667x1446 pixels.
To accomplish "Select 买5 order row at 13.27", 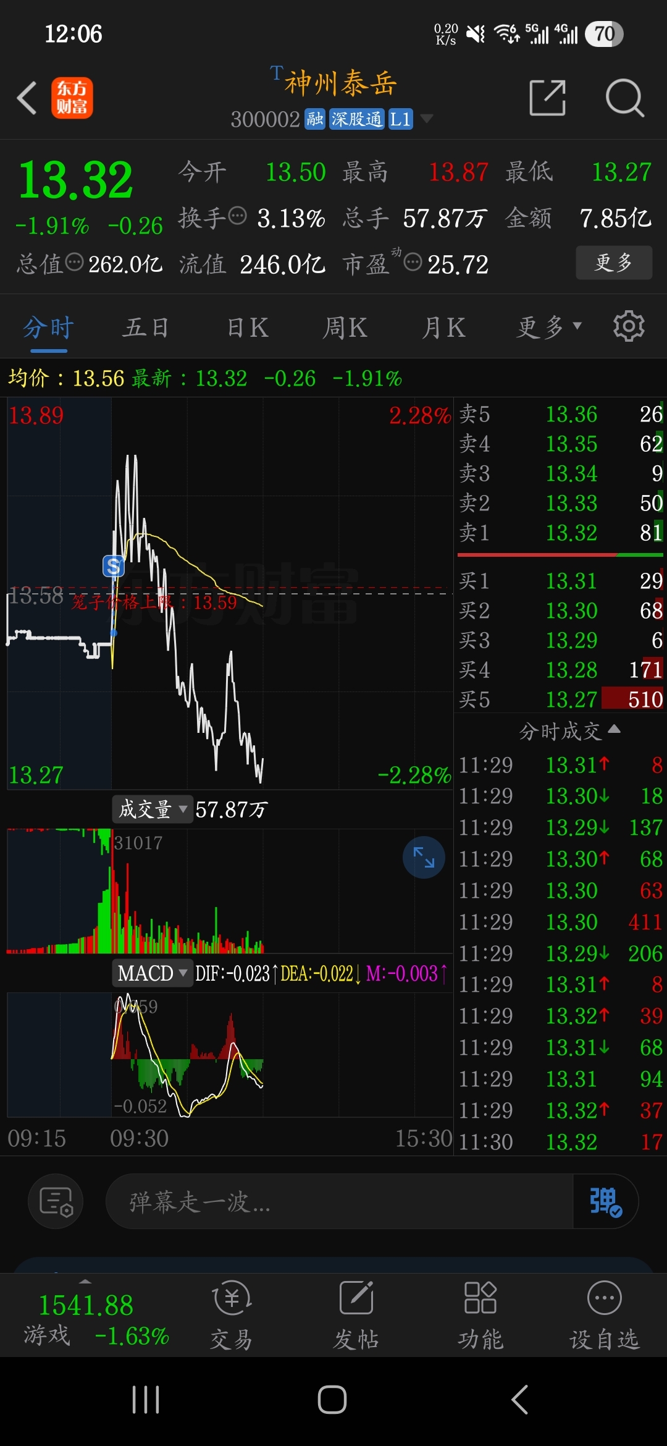I will point(561,699).
